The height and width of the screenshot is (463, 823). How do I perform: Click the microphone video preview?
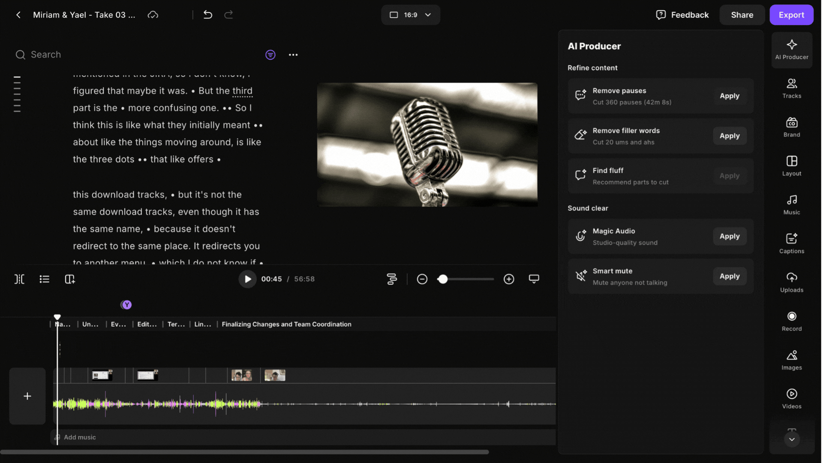coord(427,145)
